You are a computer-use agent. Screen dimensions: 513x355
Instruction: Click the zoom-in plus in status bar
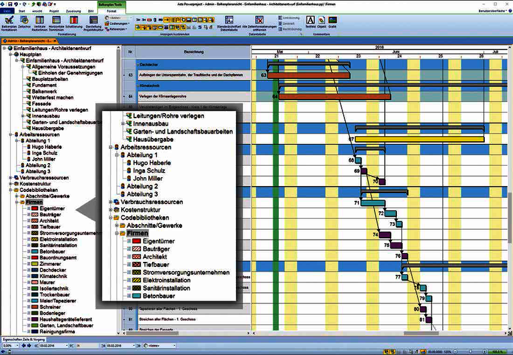(485, 352)
